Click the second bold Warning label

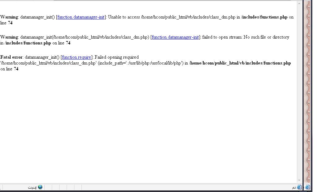tap(9, 37)
